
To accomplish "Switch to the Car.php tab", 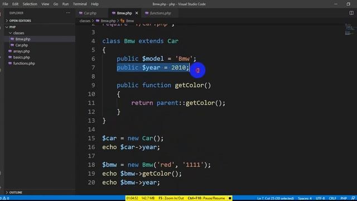I will 90,13.
